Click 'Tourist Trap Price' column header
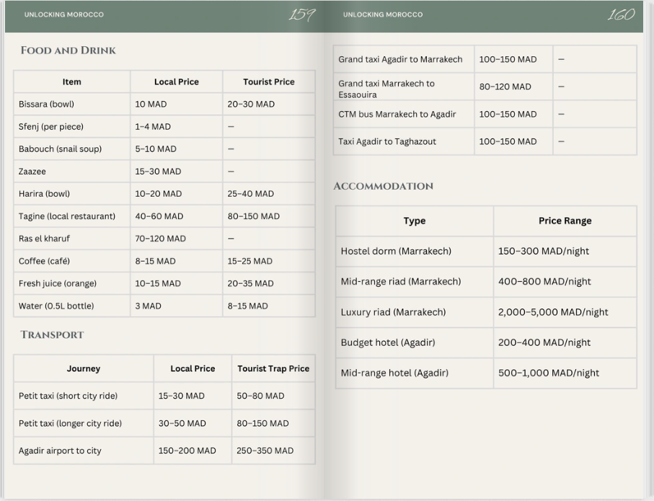 tap(273, 369)
